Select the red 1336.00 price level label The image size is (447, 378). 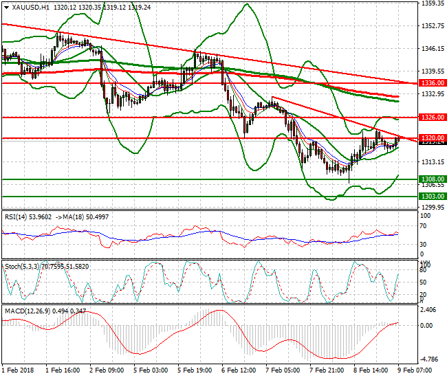pos(432,82)
